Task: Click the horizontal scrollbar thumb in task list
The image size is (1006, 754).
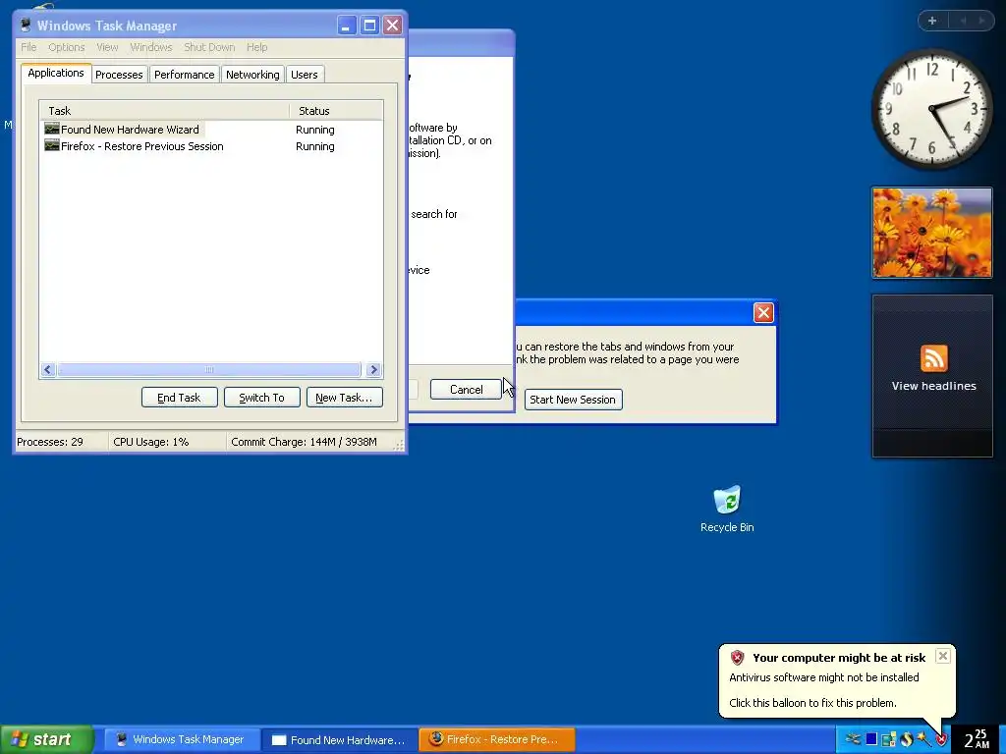Action: pyautogui.click(x=209, y=369)
